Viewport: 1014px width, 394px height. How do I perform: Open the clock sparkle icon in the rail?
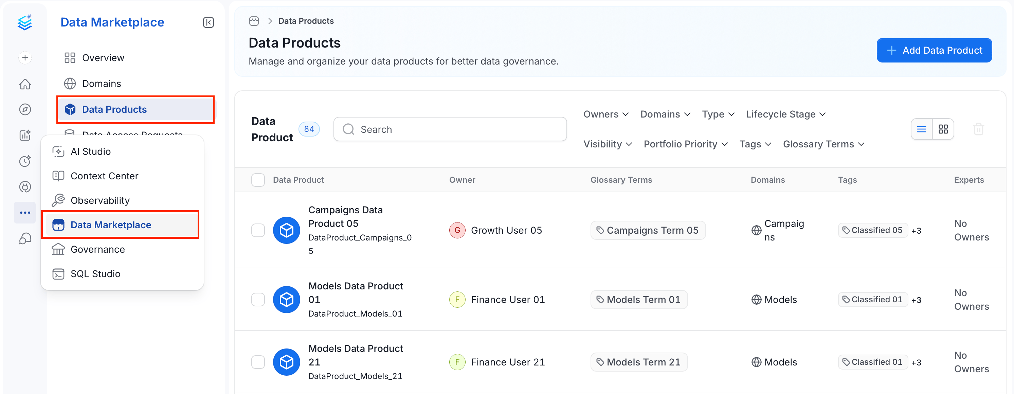25,161
